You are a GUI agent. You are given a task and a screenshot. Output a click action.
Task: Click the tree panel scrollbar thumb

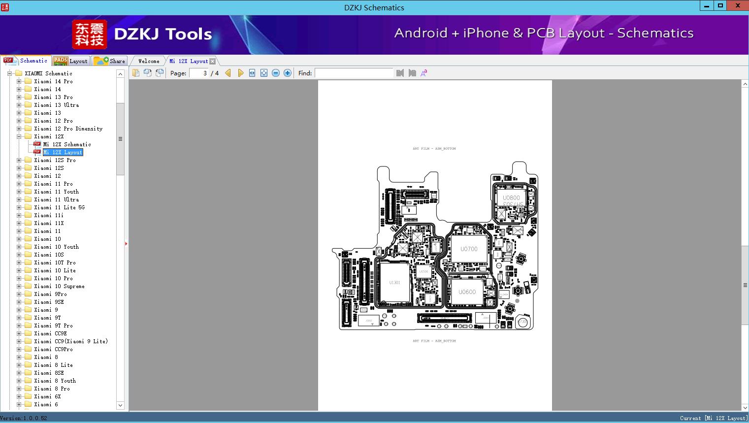(x=120, y=139)
